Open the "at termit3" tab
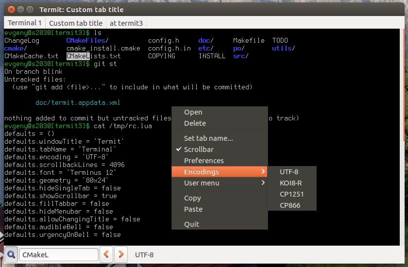The width and height of the screenshot is (408, 267). click(x=126, y=23)
